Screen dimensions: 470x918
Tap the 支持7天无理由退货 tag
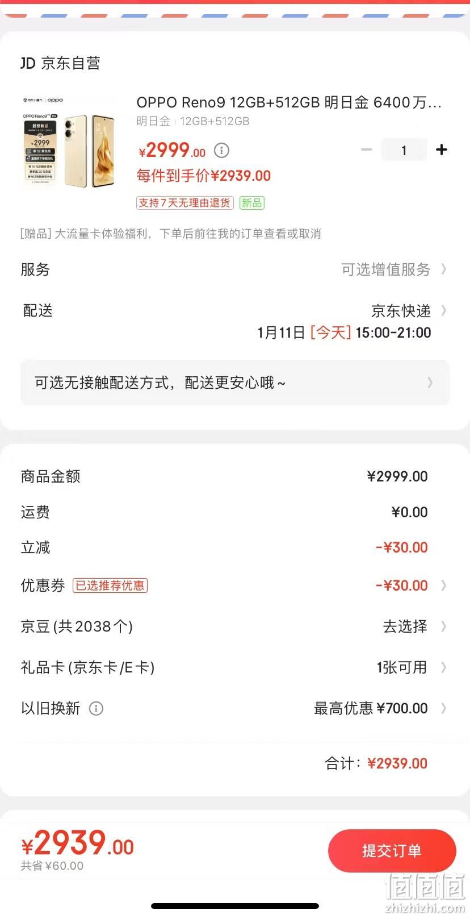pyautogui.click(x=185, y=203)
